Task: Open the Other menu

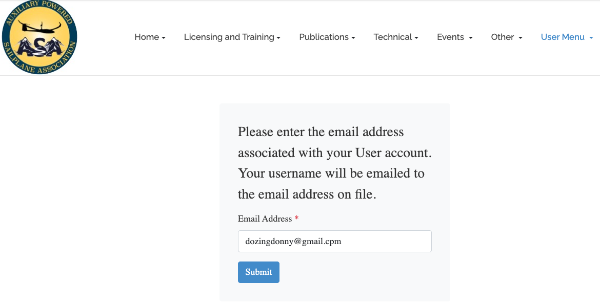Action: [503, 37]
